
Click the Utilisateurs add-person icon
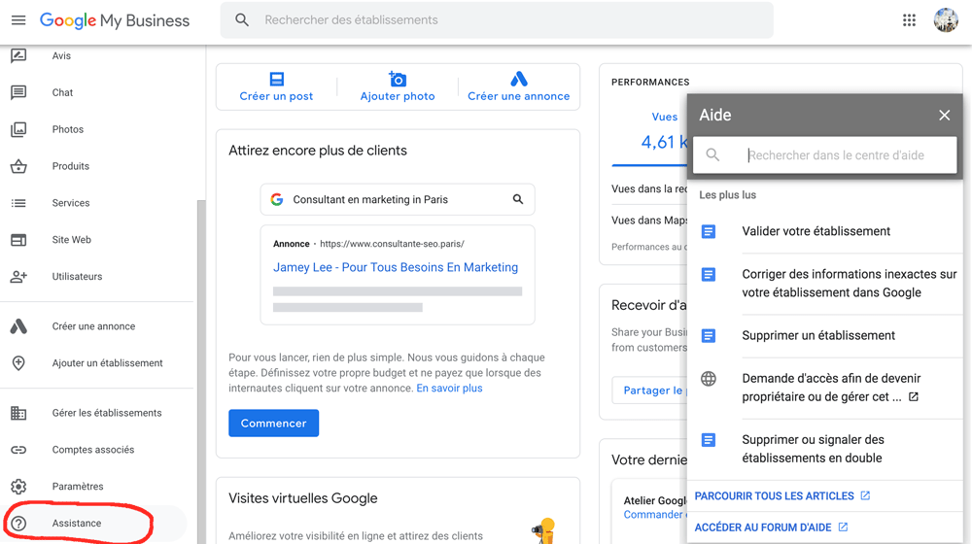click(18, 276)
